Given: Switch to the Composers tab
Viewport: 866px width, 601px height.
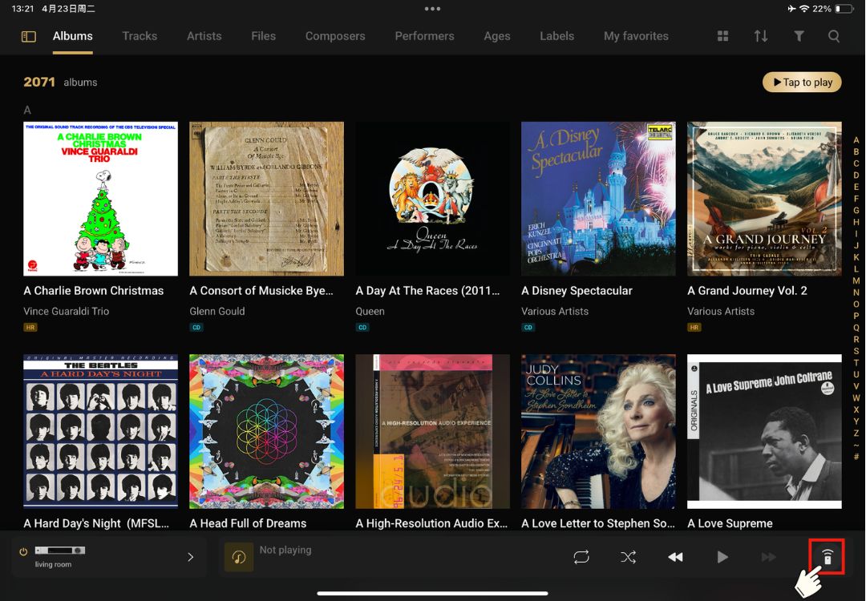Looking at the screenshot, I should (x=335, y=36).
